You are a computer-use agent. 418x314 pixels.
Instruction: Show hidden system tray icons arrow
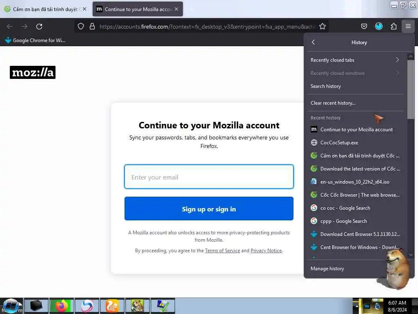click(356, 306)
